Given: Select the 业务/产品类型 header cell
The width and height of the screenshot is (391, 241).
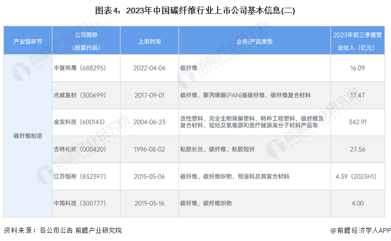Looking at the screenshot, I should tap(255, 41).
